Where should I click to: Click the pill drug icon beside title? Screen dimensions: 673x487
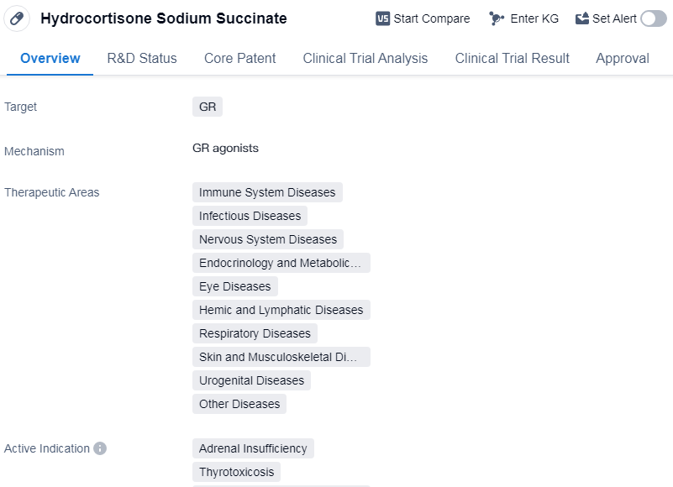point(18,18)
